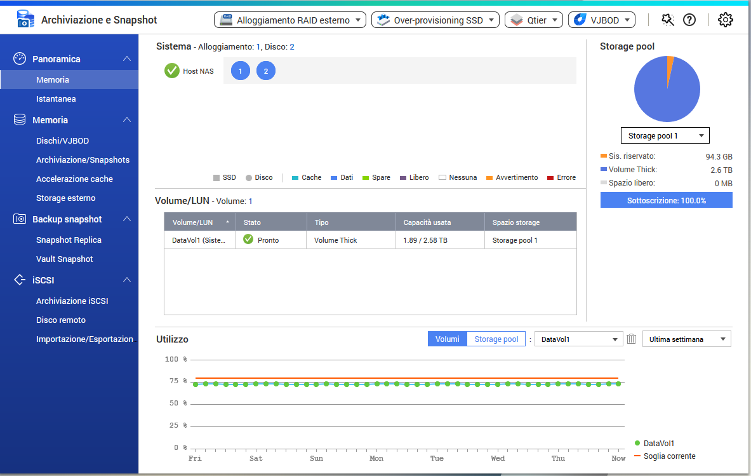Click the Sottoscrizione 100.0% bar
Image resolution: width=751 pixels, height=476 pixels.
(x=666, y=200)
